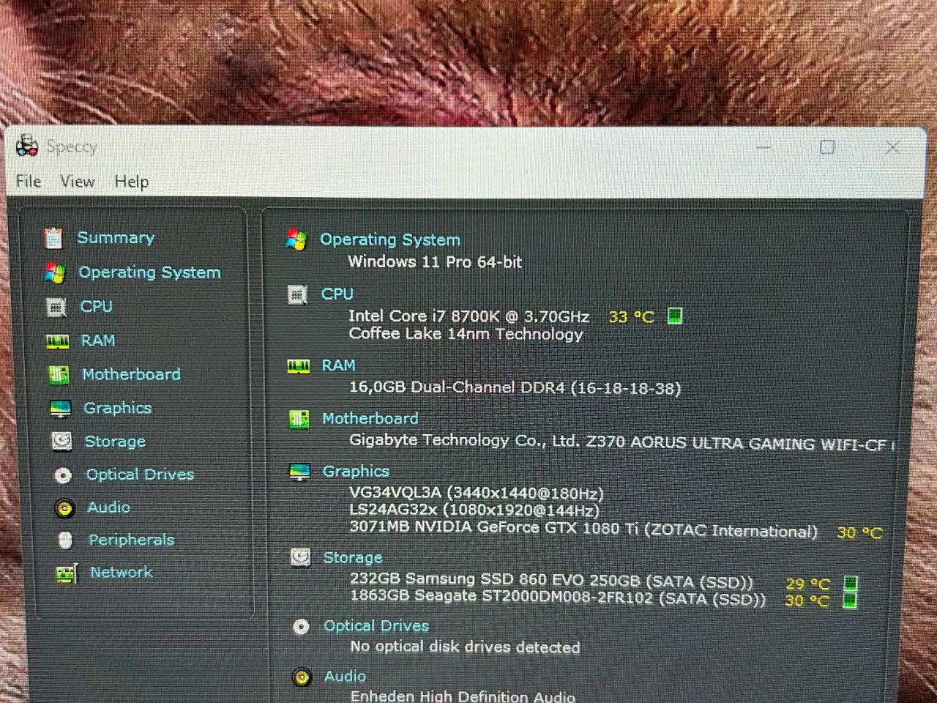Click the Motherboard icon in sidebar

coord(59,375)
